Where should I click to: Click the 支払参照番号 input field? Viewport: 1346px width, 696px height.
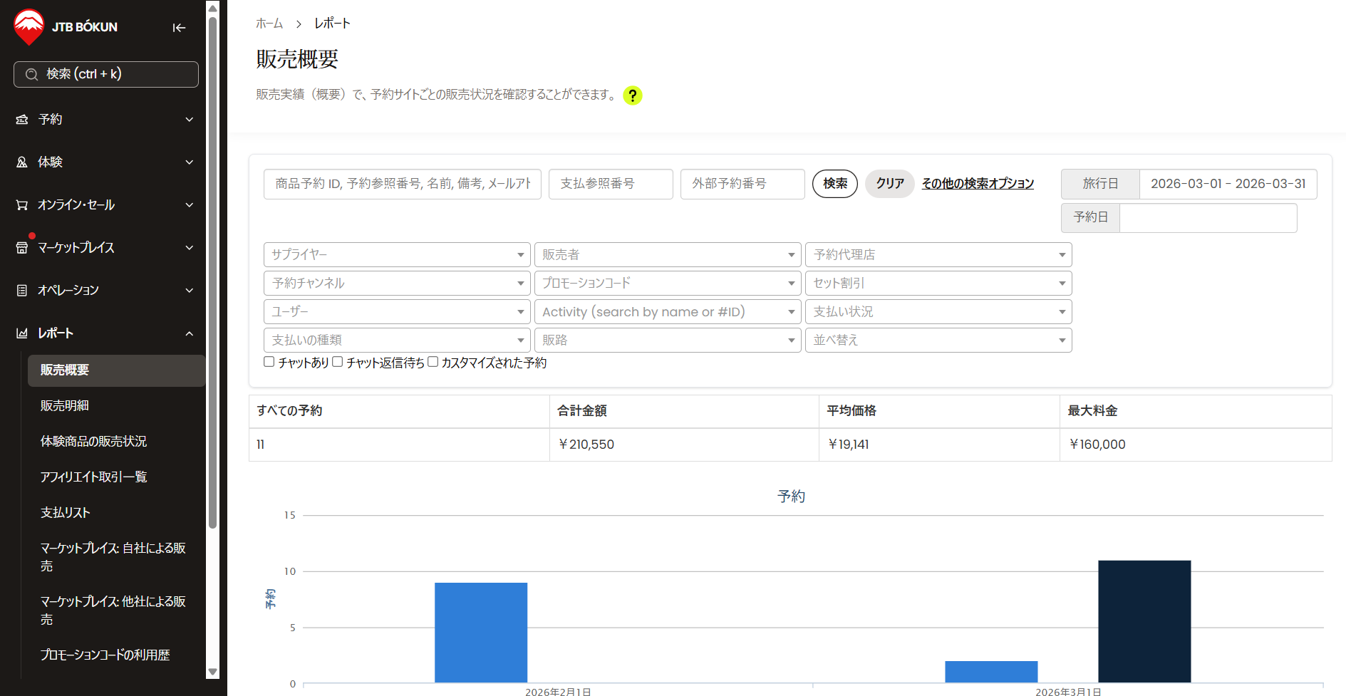[x=610, y=184]
